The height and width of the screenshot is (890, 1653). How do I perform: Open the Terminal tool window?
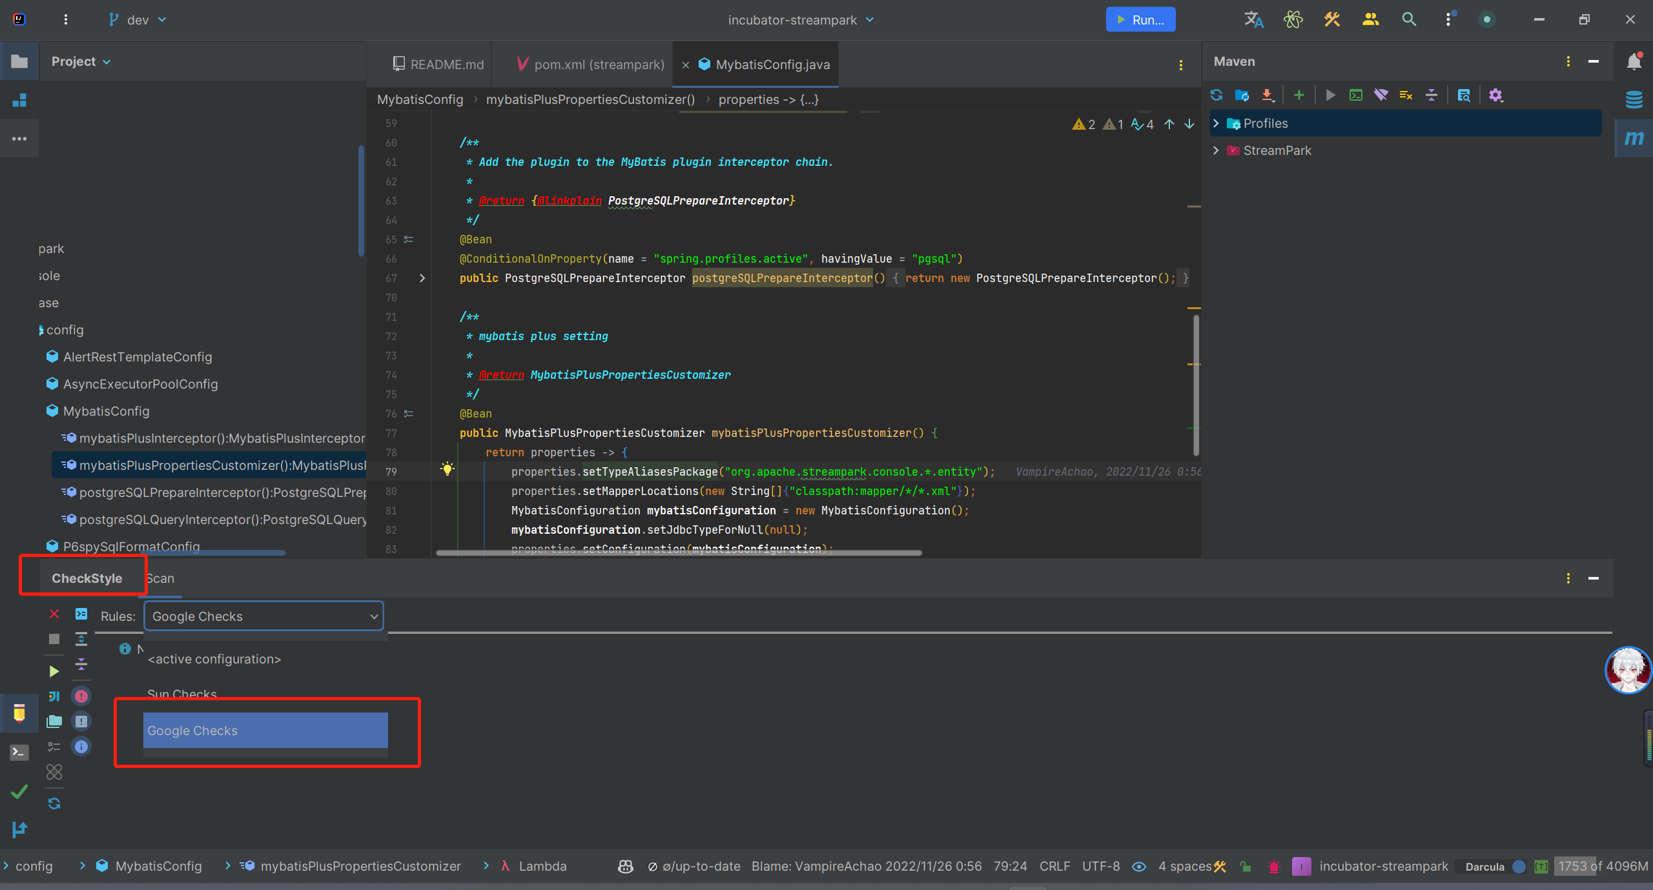[x=19, y=753]
